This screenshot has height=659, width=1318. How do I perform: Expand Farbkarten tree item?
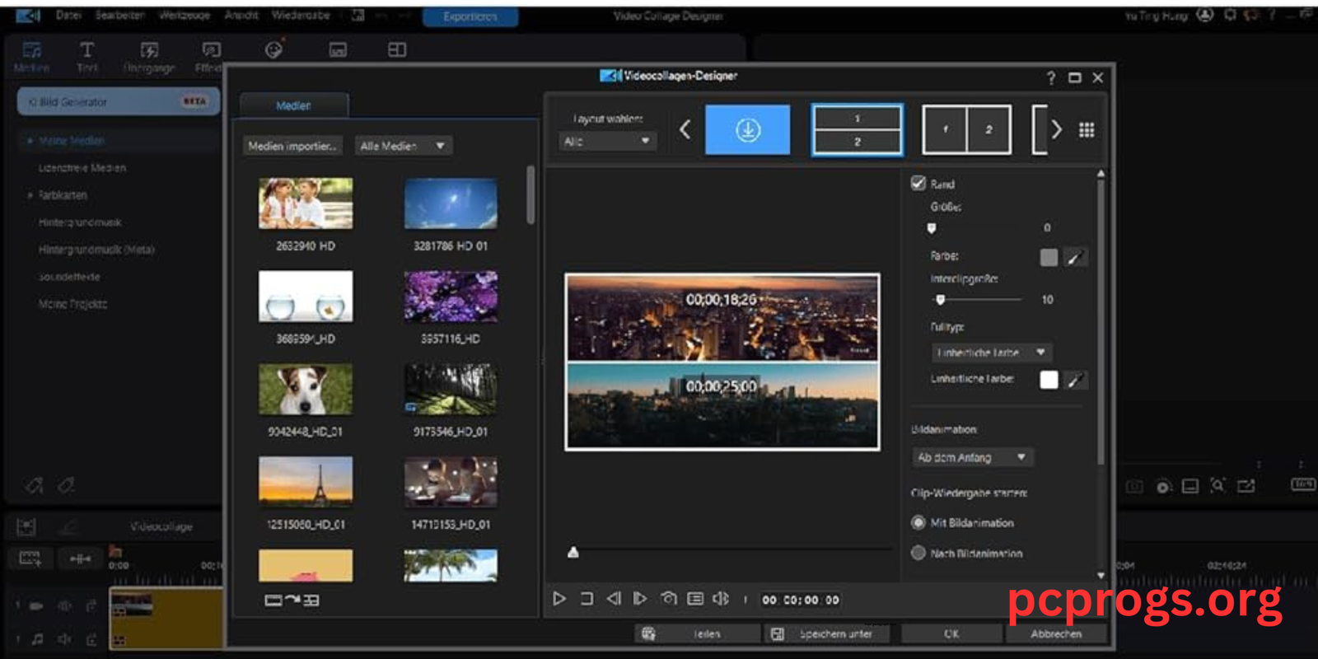pos(30,195)
